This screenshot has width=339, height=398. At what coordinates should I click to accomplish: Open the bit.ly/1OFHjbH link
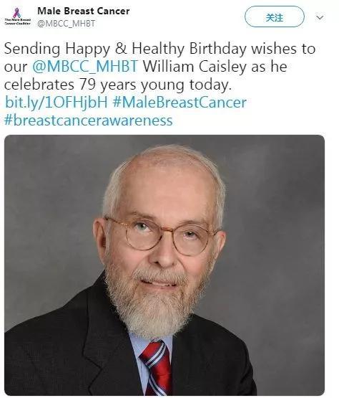pyautogui.click(x=56, y=102)
